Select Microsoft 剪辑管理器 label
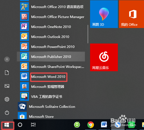 [x=48, y=87]
